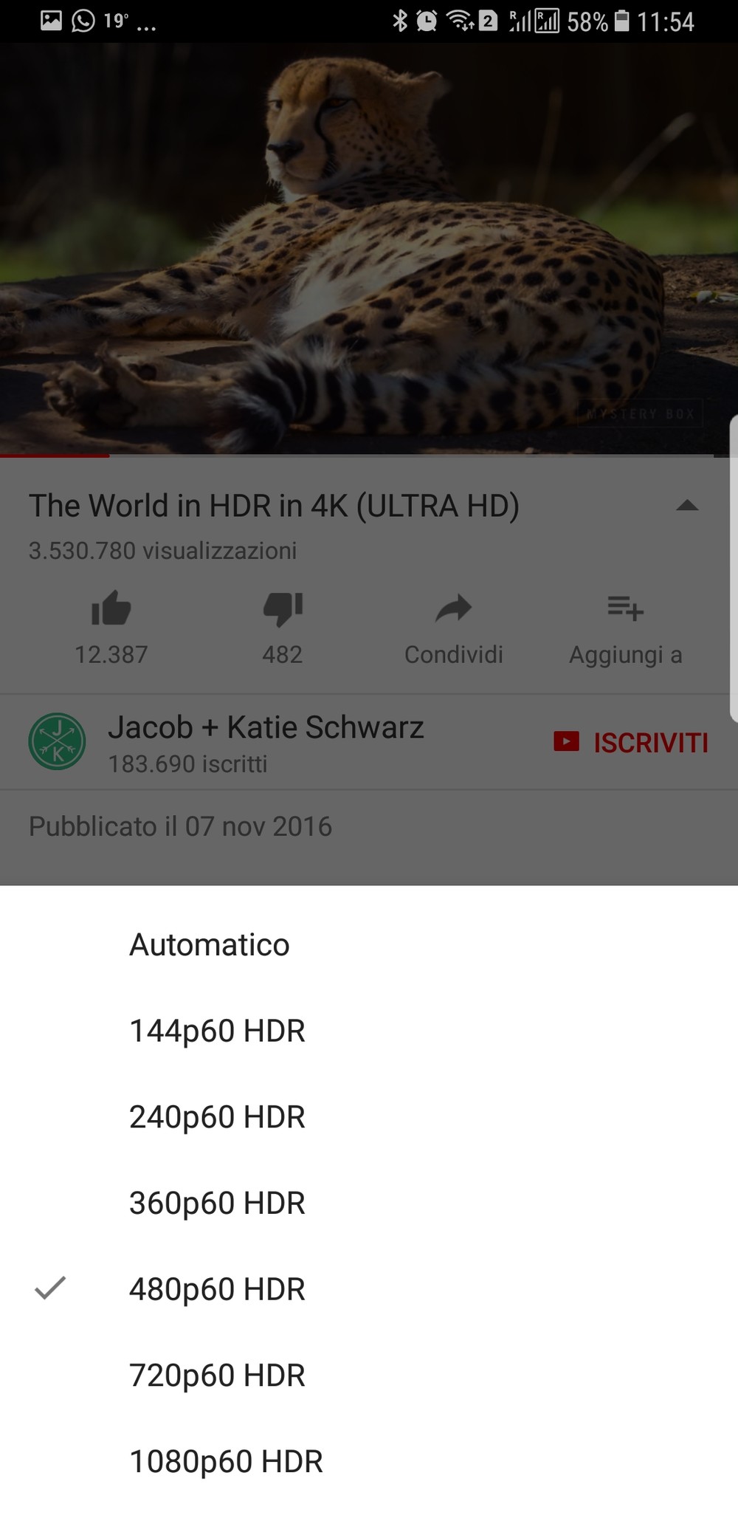Pick 360p60 HDR from quality list

point(369,1203)
